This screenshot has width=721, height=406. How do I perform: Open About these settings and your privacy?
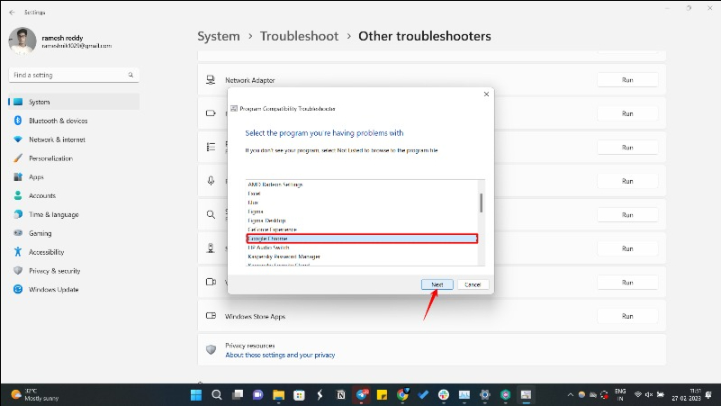(x=280, y=355)
